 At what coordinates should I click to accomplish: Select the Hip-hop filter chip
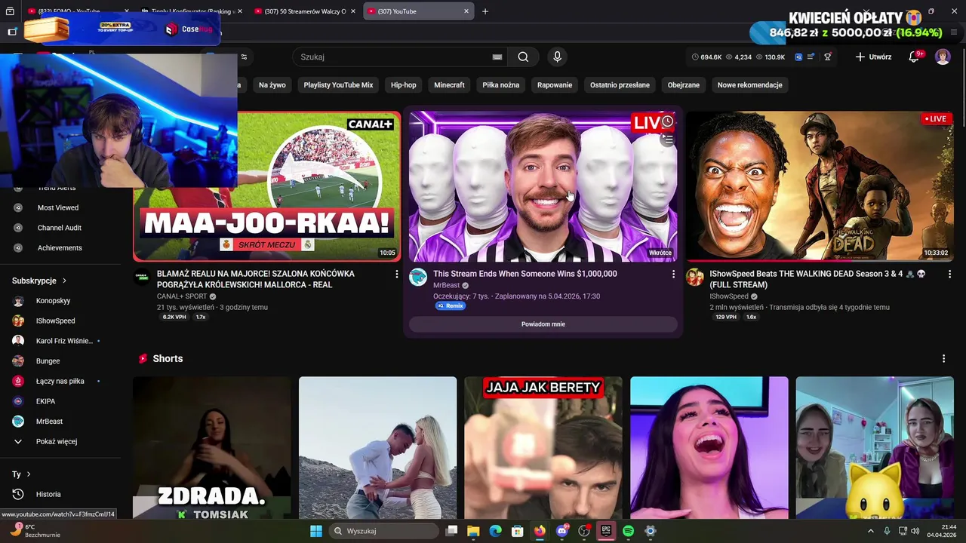coord(404,85)
